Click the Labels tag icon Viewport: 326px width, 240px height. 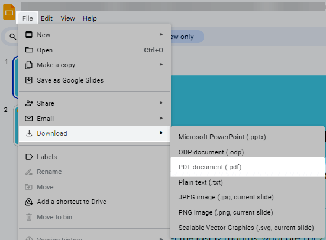(x=29, y=157)
